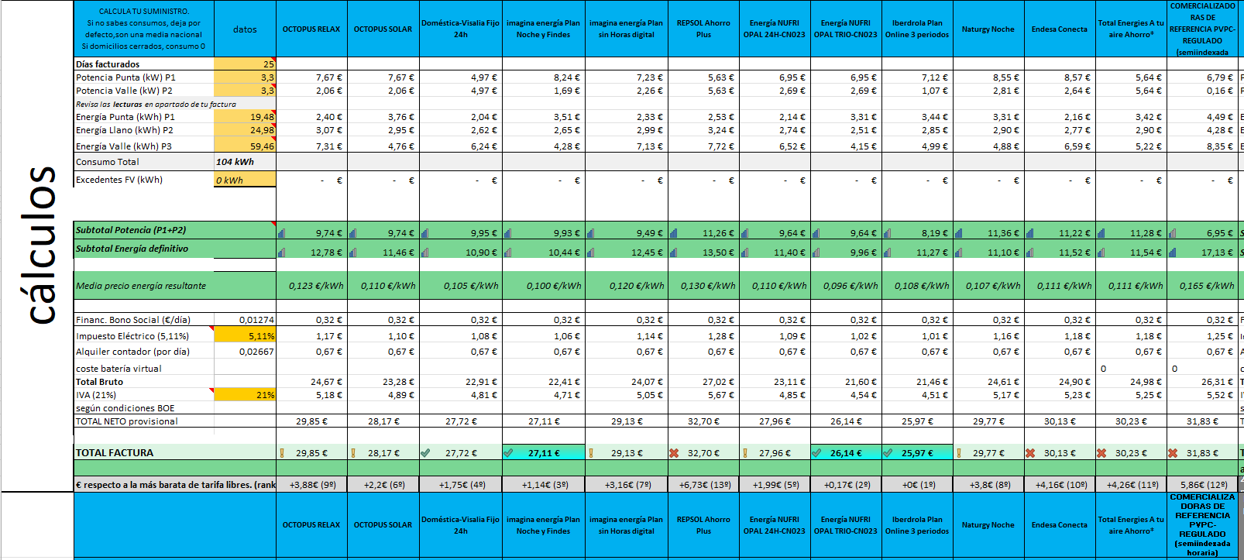The width and height of the screenshot is (1244, 560).
Task: Click the Potencia Valle price cell 1,07 €
Action: (x=917, y=91)
